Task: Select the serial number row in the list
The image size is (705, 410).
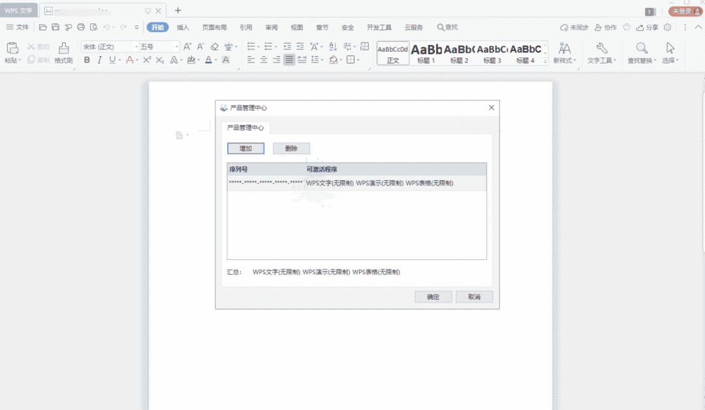Action: 356,183
